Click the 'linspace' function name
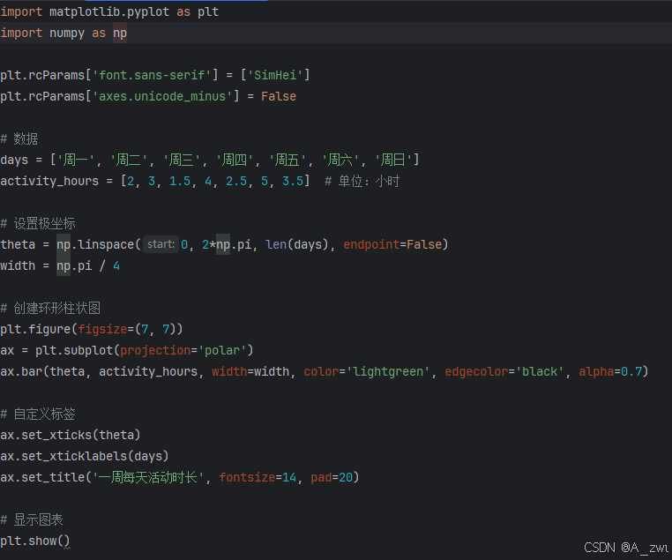Image resolution: width=672 pixels, height=560 pixels. pyautogui.click(x=106, y=244)
